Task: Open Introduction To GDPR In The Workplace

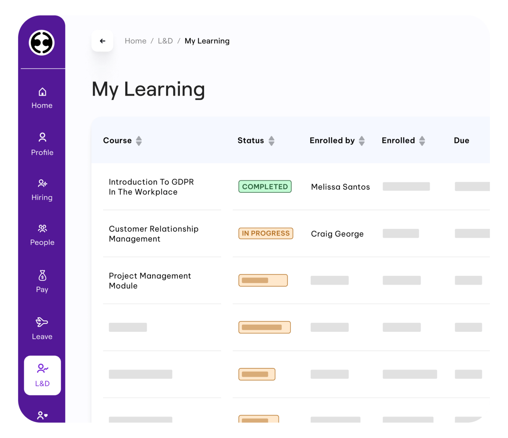Action: [x=151, y=187]
